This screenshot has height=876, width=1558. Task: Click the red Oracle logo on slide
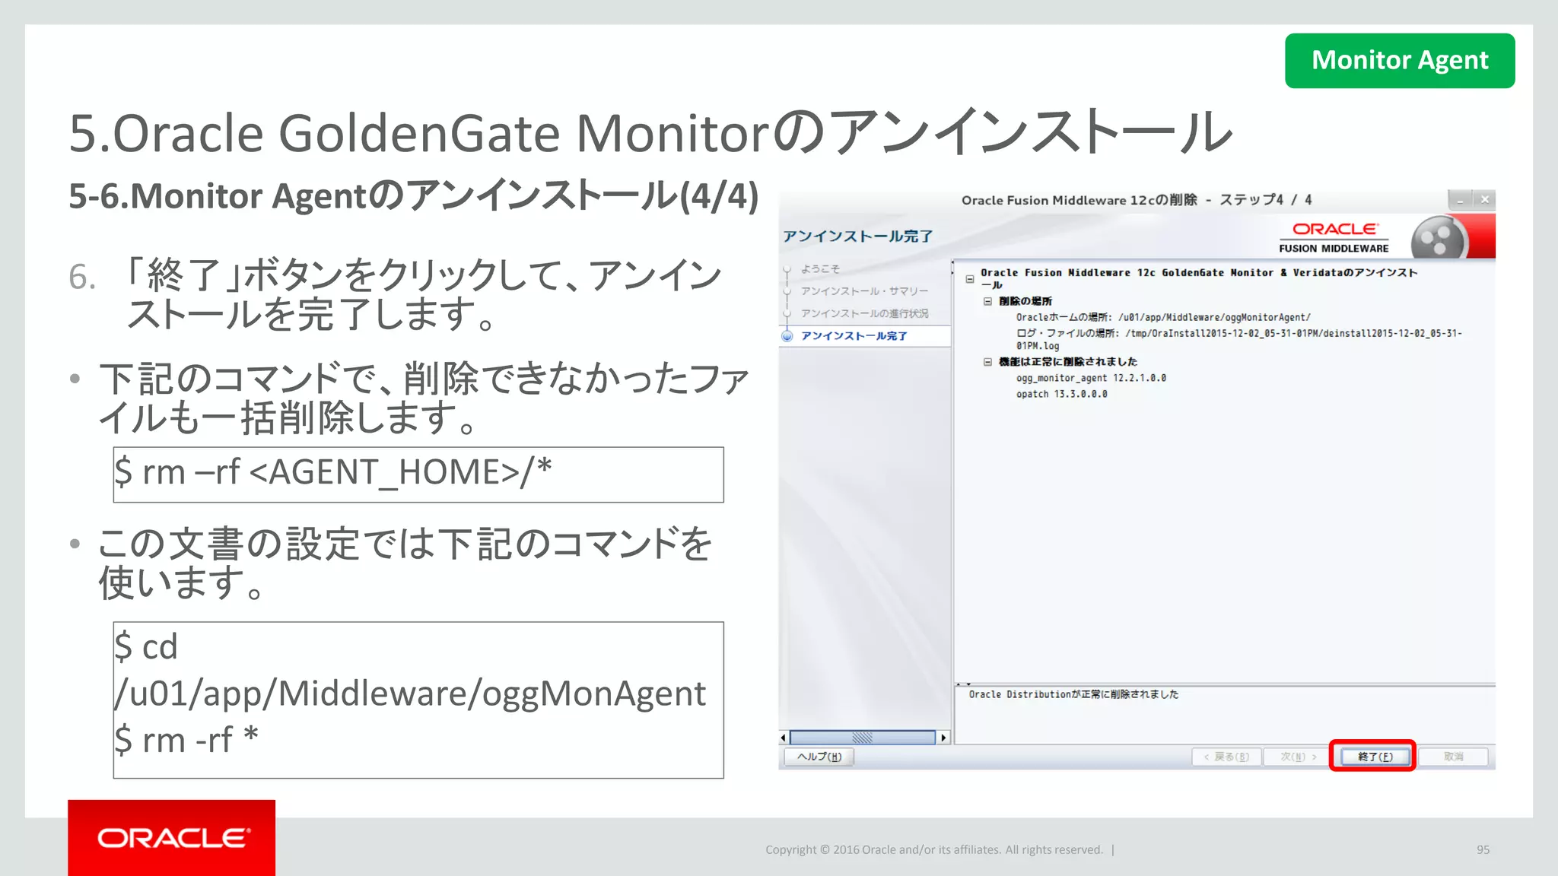171,837
